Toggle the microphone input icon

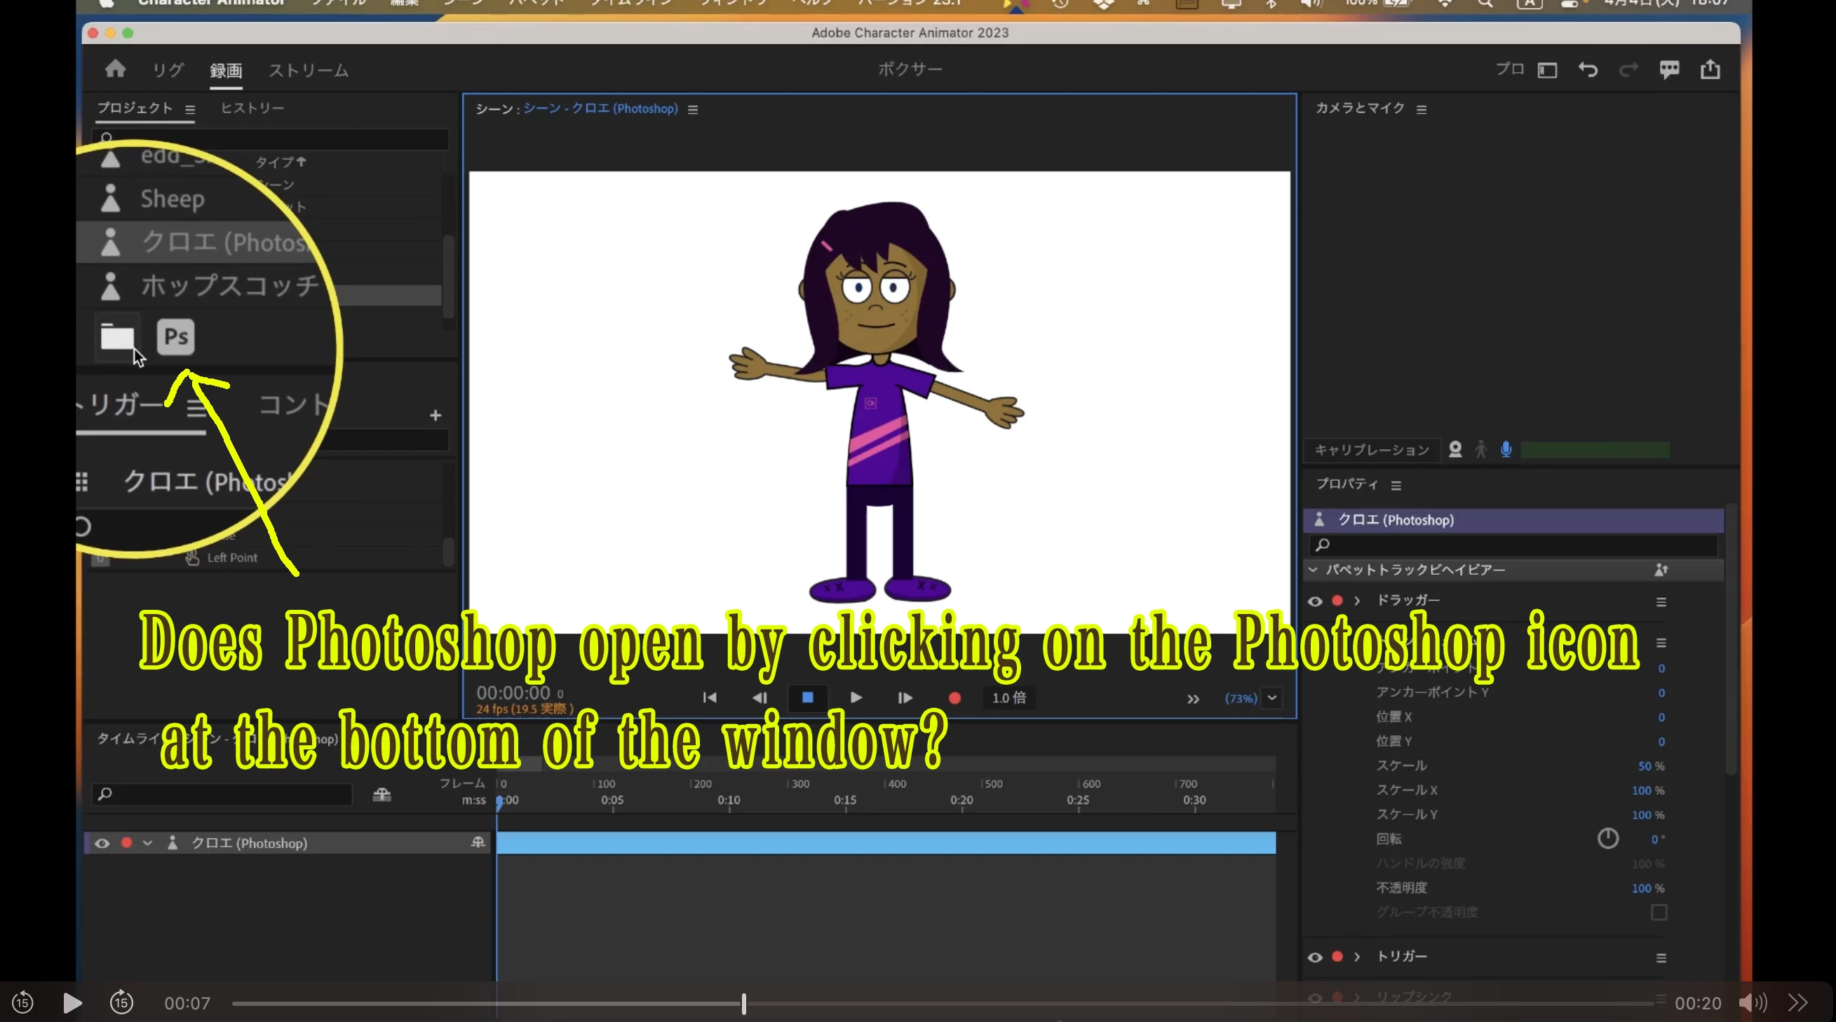[1506, 449]
